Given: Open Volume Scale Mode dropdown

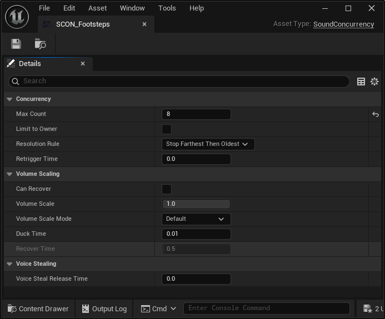Looking at the screenshot, I should [196, 219].
